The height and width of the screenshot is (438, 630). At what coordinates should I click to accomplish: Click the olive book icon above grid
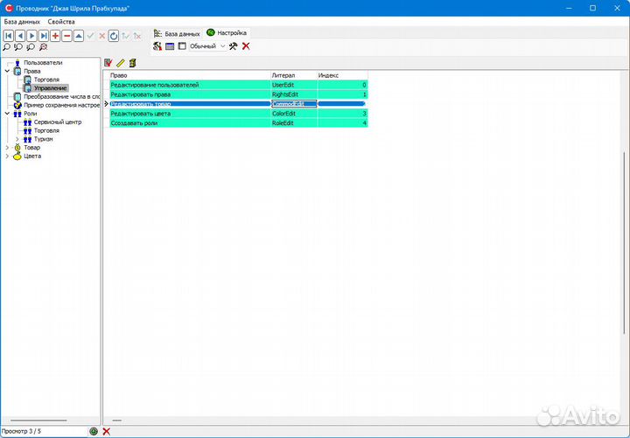[133, 63]
